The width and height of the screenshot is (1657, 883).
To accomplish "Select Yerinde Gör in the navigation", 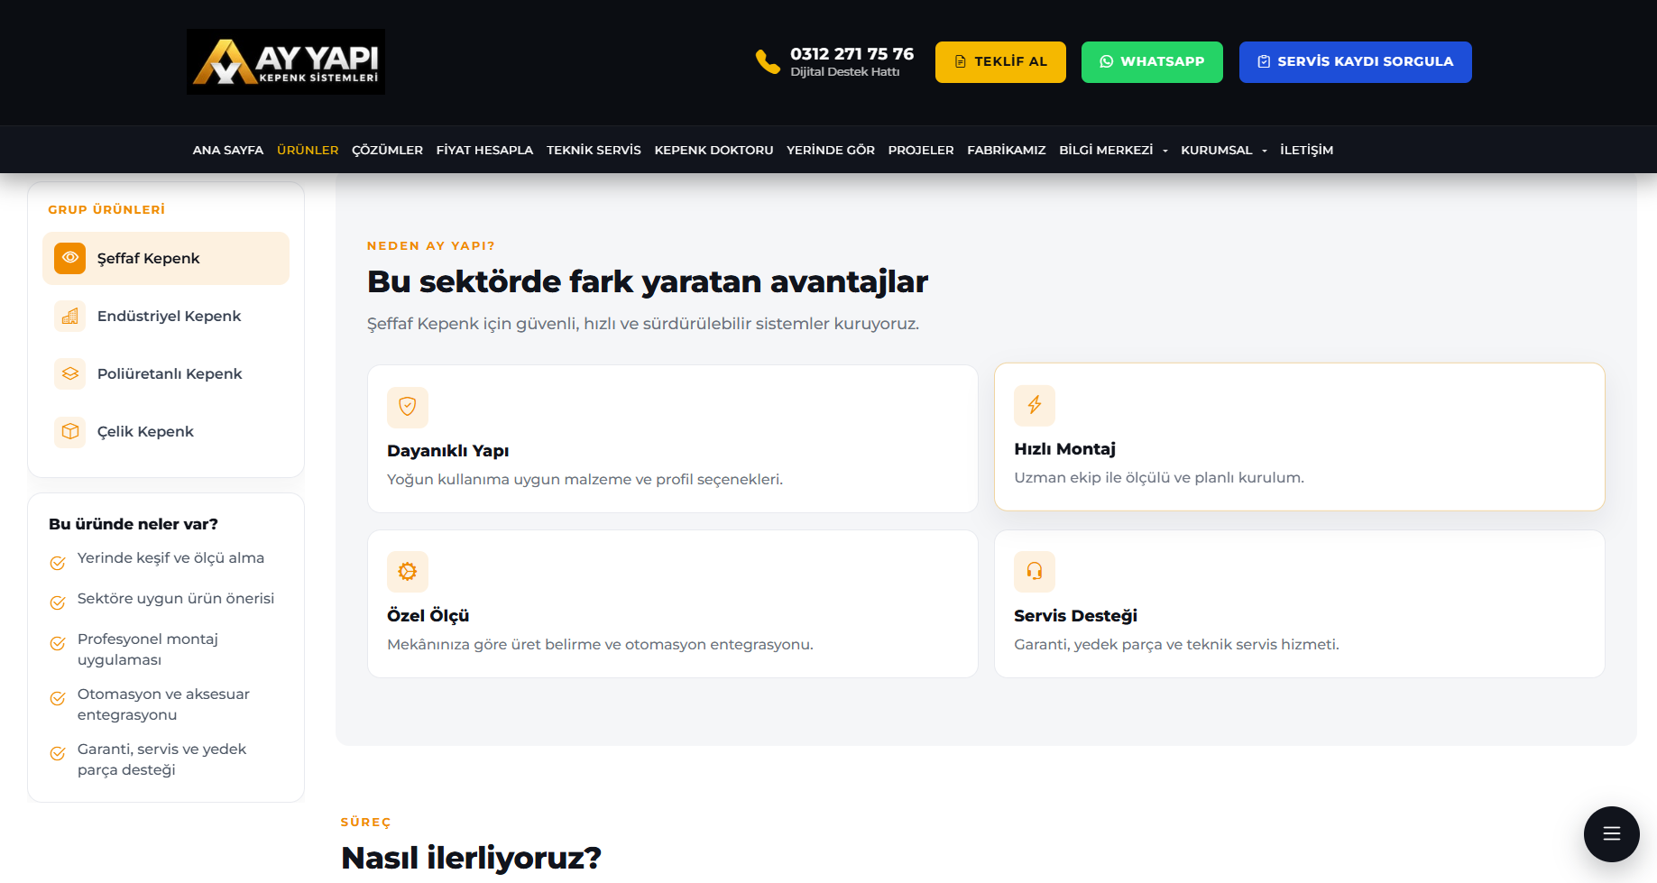I will [x=831, y=150].
